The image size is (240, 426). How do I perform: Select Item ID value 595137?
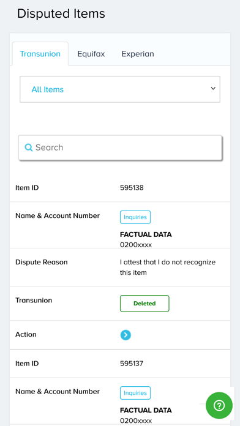click(x=132, y=364)
